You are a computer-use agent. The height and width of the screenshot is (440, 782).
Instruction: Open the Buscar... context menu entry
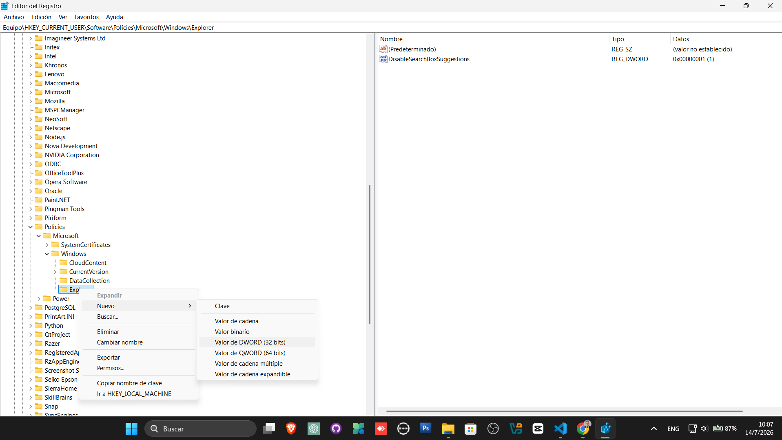[139, 316]
